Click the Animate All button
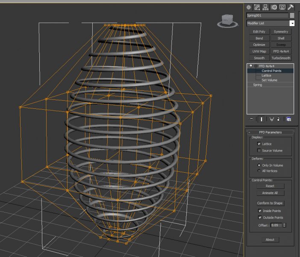The image size is (300, 257). click(x=270, y=193)
